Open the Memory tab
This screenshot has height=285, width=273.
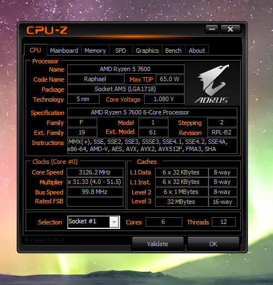point(95,51)
